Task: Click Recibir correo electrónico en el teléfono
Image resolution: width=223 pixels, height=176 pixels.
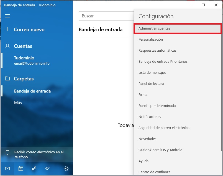Action: pos(37,154)
